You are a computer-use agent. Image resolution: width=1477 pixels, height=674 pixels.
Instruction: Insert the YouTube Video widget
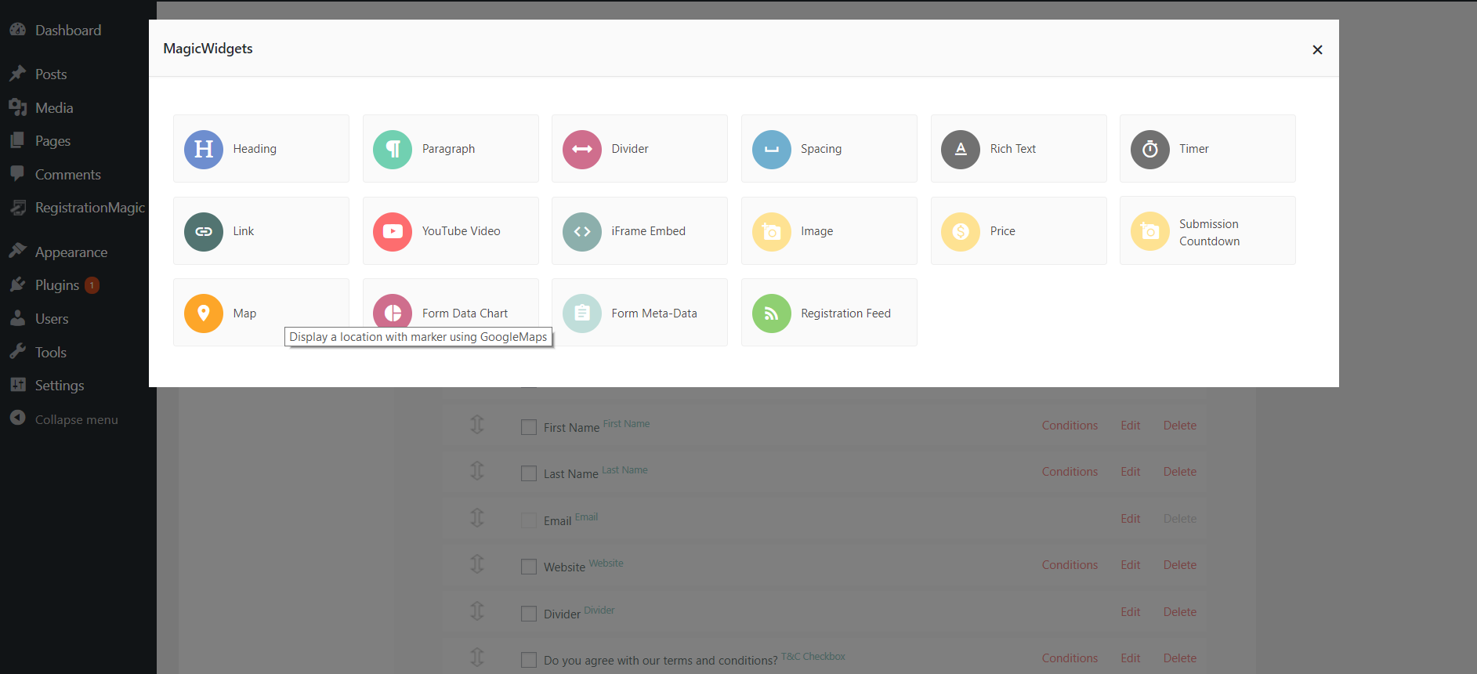pyautogui.click(x=451, y=230)
